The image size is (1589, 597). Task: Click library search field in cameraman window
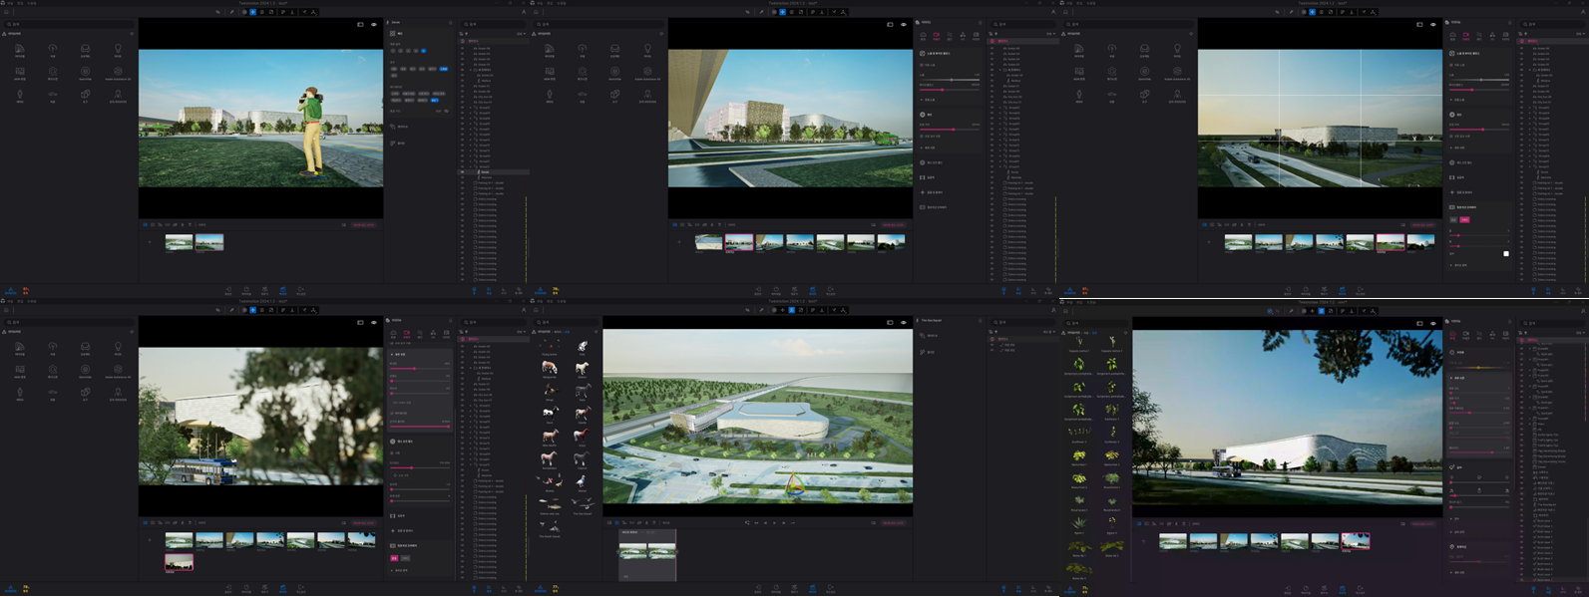[x=70, y=24]
